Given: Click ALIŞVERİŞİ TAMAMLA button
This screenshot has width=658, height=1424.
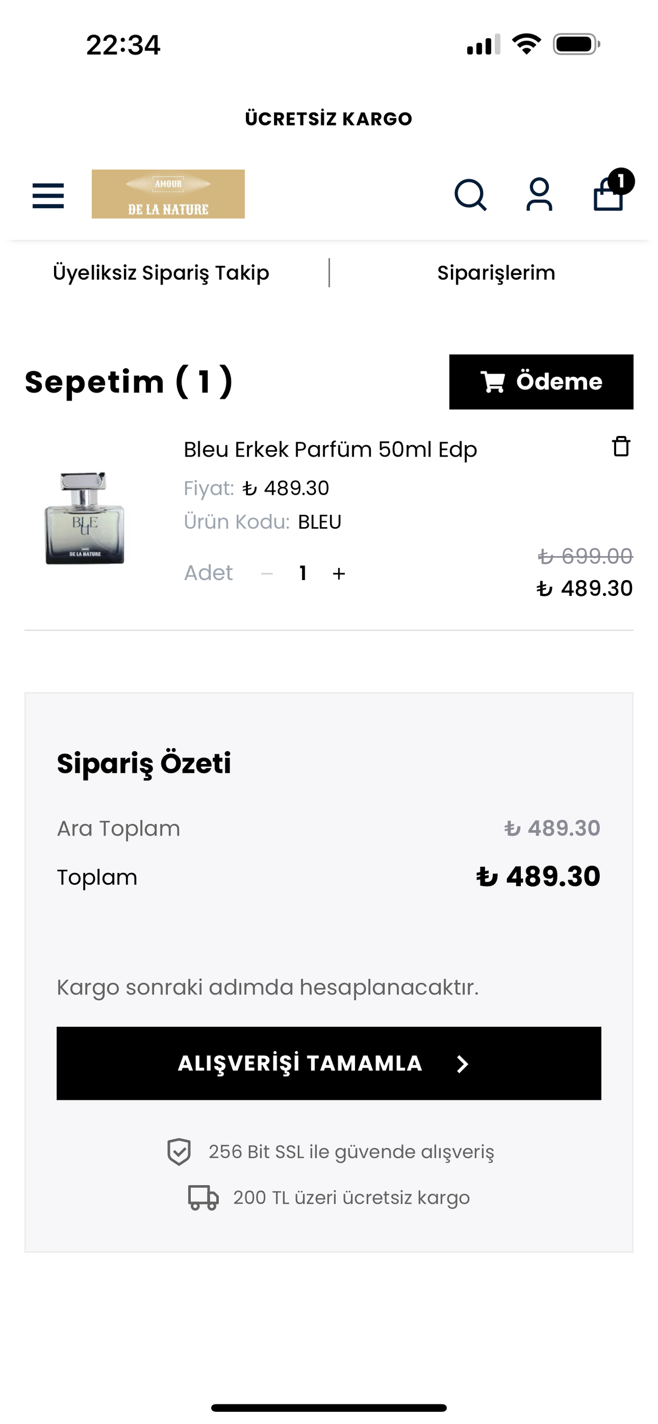Looking at the screenshot, I should 329,1063.
